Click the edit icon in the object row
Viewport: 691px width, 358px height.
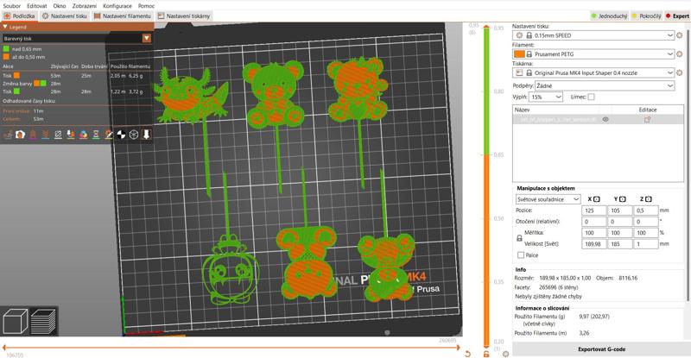[x=647, y=119]
